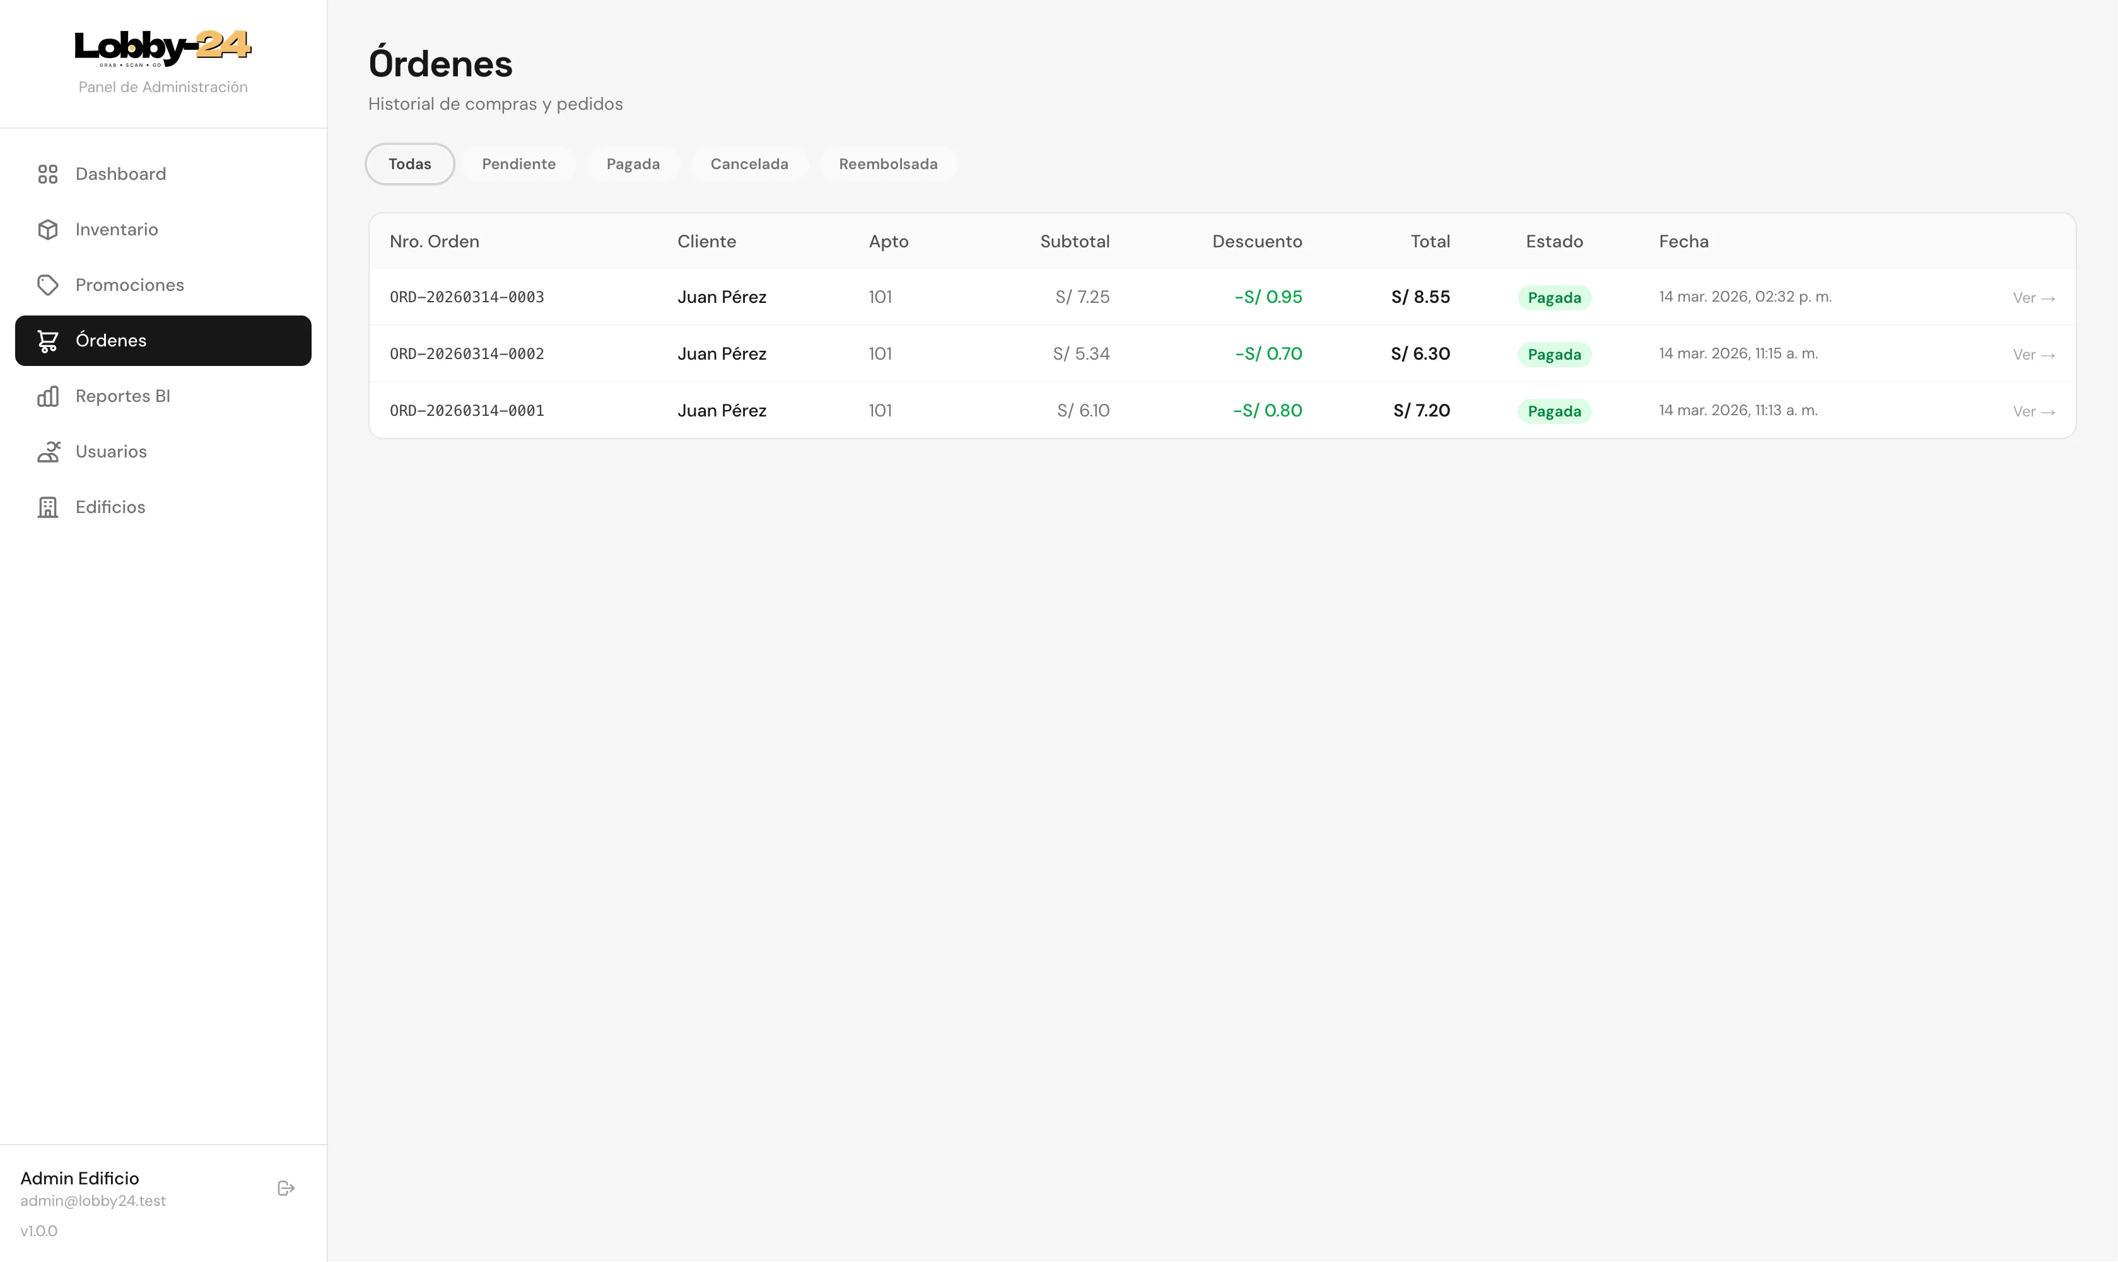Show only Pagada orders
This screenshot has height=1262, width=2118.
[633, 164]
